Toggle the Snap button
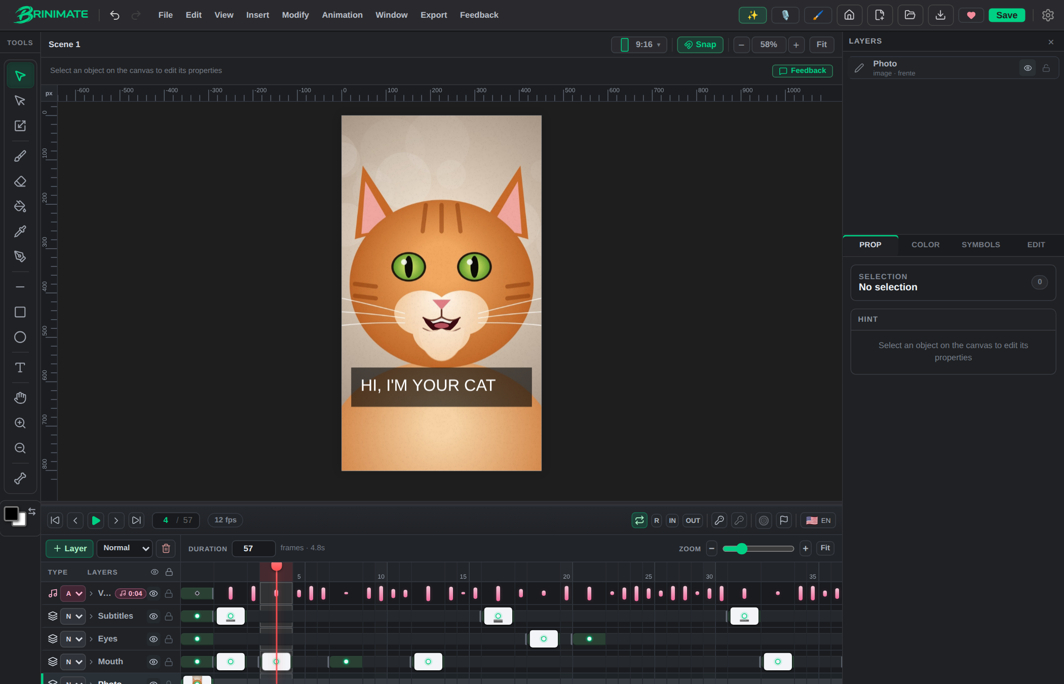 [700, 45]
